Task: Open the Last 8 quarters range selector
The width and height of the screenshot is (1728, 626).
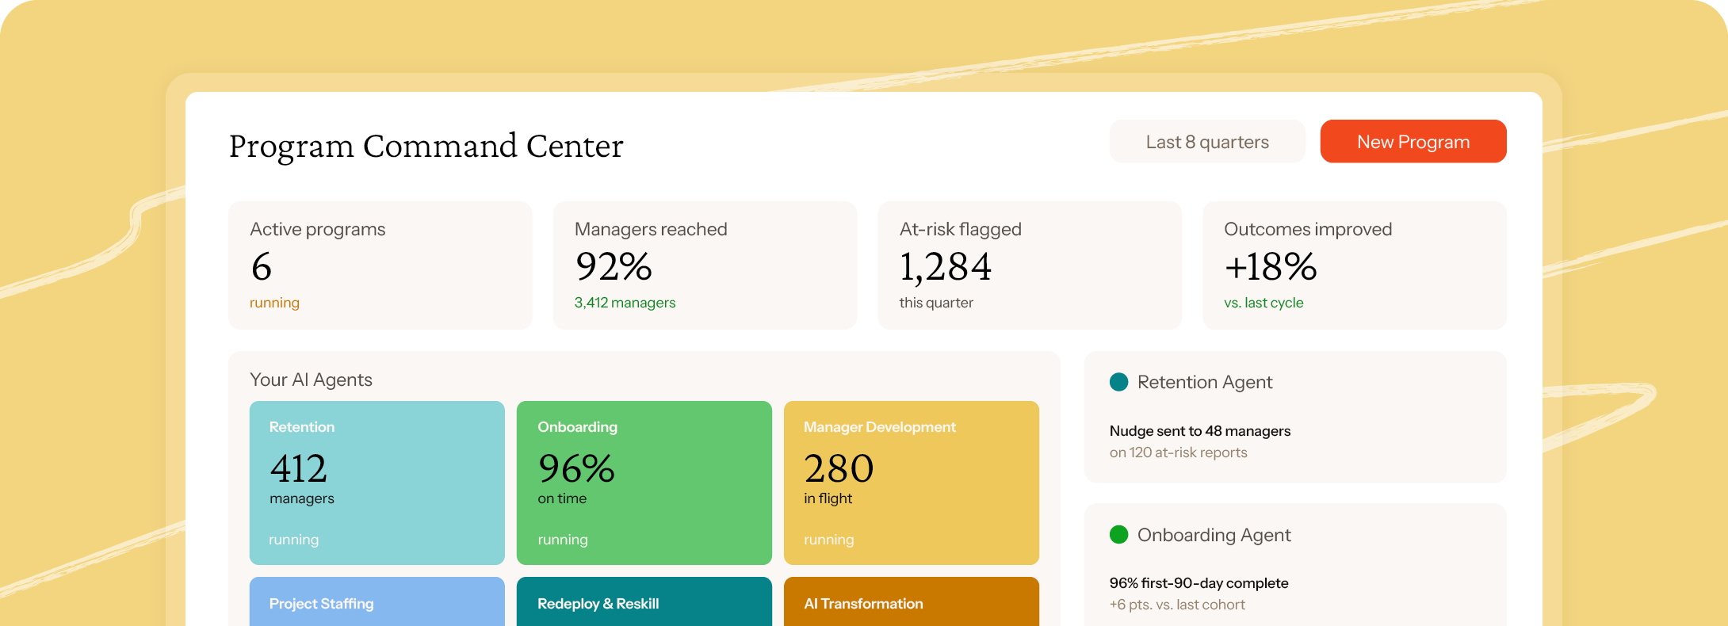Action: click(1207, 141)
